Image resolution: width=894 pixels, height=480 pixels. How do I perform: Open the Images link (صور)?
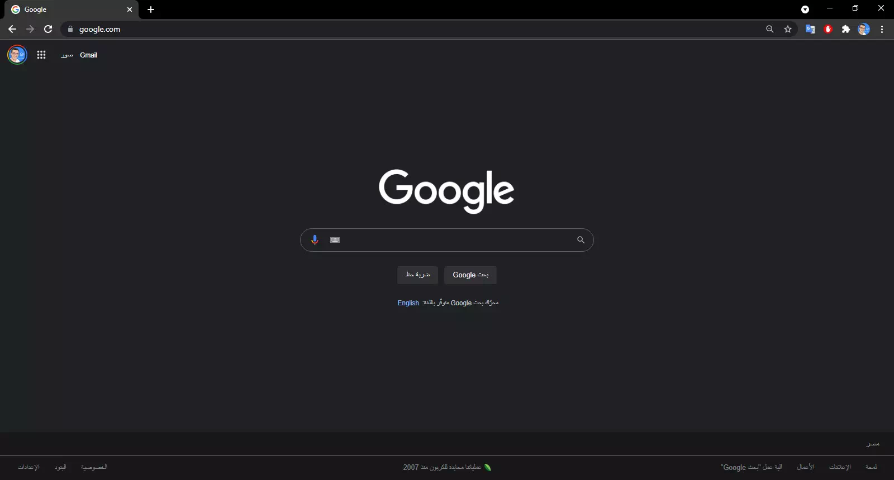click(67, 55)
